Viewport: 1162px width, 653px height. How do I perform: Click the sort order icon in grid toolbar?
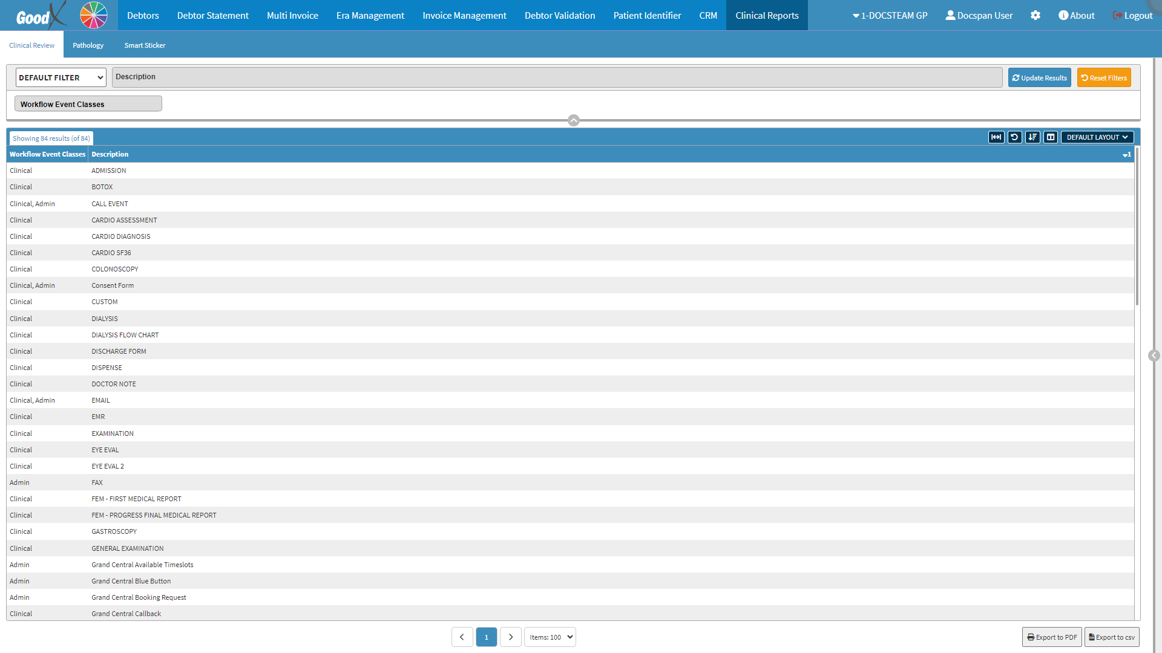(1032, 137)
